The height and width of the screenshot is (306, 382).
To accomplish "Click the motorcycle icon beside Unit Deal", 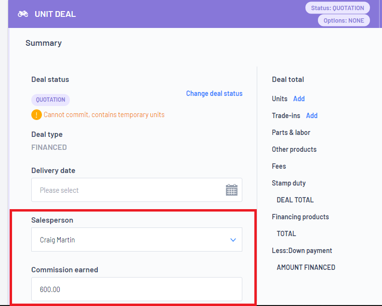I will coord(23,14).
